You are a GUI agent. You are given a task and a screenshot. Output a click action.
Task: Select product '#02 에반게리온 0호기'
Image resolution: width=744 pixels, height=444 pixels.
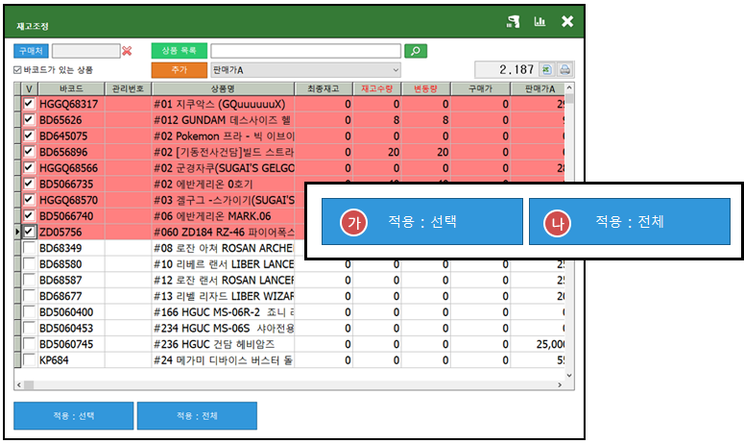[x=223, y=185]
